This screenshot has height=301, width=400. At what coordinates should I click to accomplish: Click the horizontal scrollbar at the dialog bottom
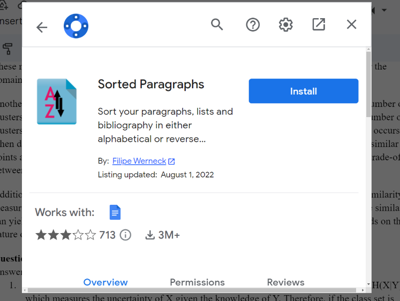click(192, 290)
